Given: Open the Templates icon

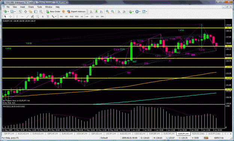Looking at the screenshot, I should coord(144,12).
